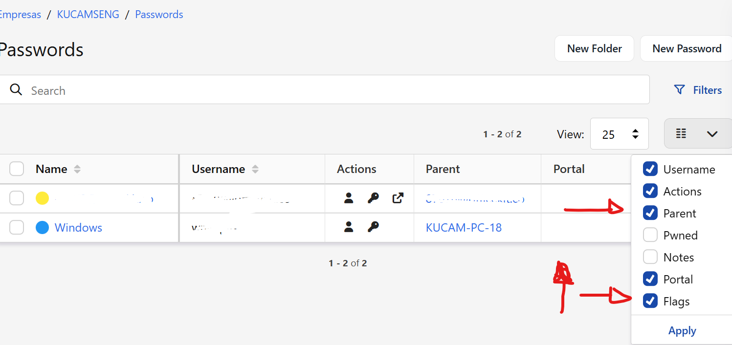Sort by Name using sort arrows
The height and width of the screenshot is (345, 732).
tap(77, 169)
